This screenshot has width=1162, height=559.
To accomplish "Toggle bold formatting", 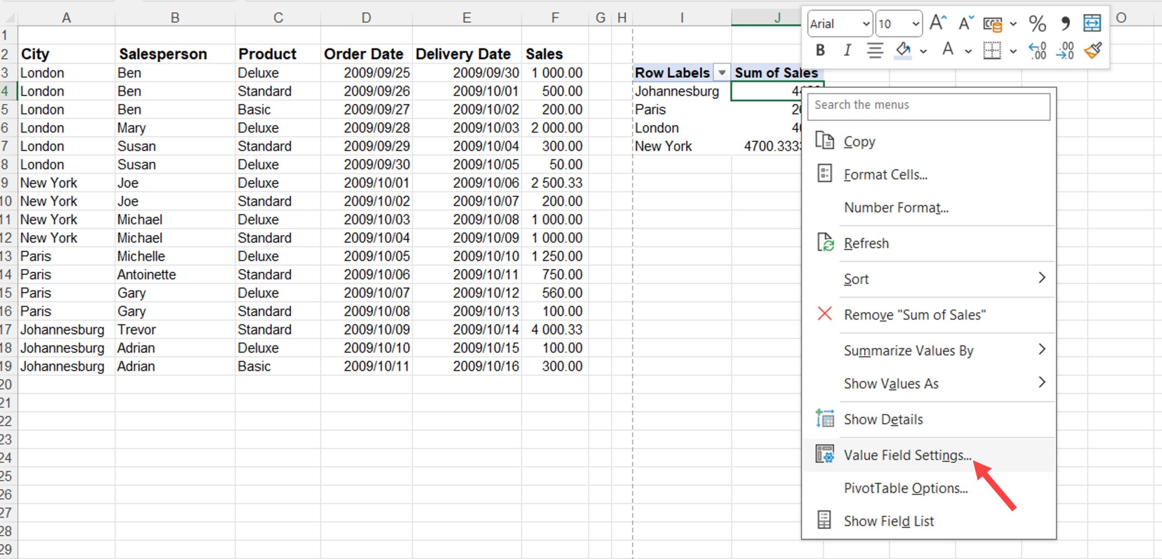I will (x=820, y=50).
